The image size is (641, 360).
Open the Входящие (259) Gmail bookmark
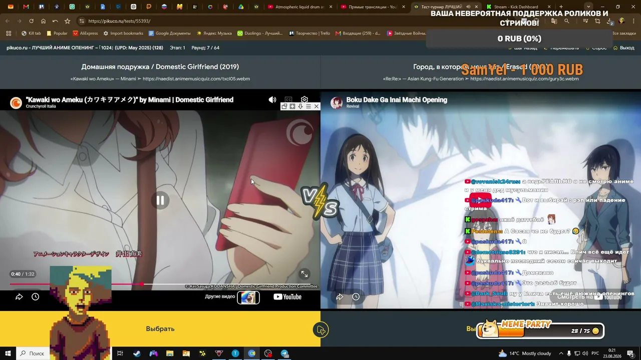click(358, 33)
